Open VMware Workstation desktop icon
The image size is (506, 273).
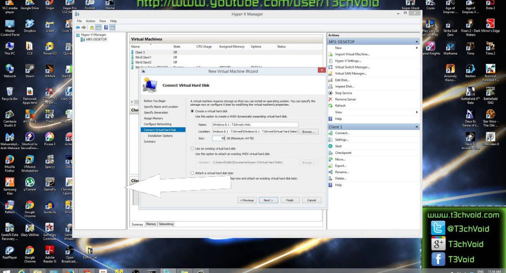[x=30, y=164]
